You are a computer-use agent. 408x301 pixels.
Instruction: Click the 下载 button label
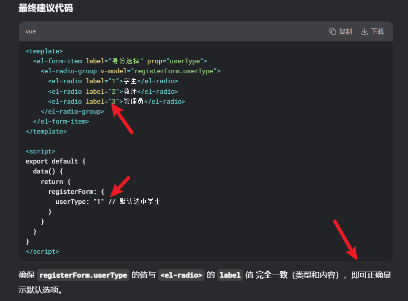377,31
